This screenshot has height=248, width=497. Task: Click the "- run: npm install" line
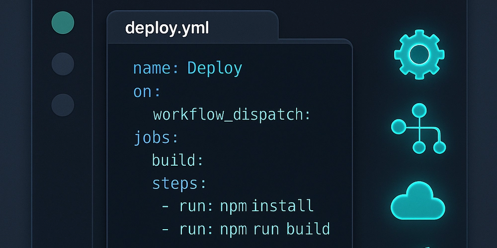[x=238, y=206]
